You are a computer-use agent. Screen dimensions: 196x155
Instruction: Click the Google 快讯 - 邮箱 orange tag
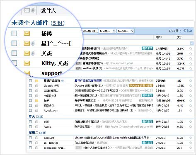tap(141, 85)
